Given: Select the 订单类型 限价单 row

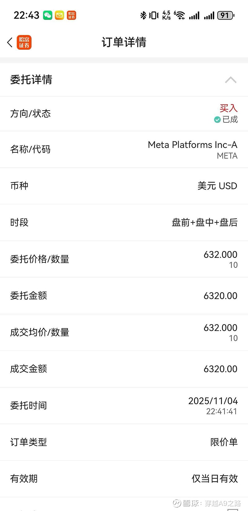Looking at the screenshot, I should pyautogui.click(x=124, y=442).
